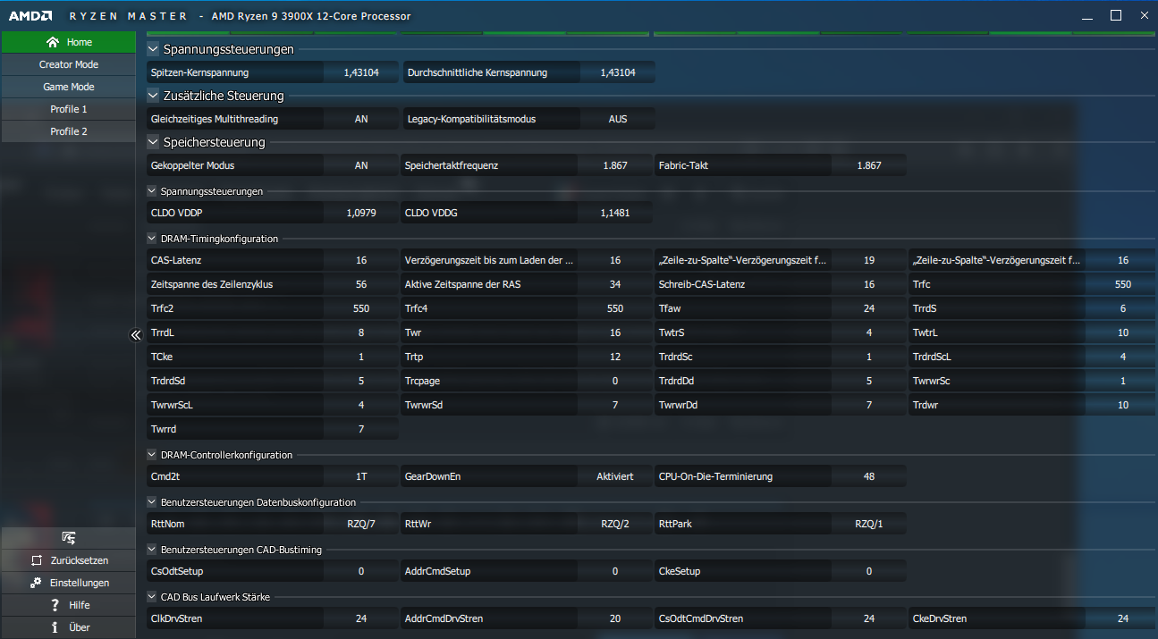Click the import/export profile icon

68,537
